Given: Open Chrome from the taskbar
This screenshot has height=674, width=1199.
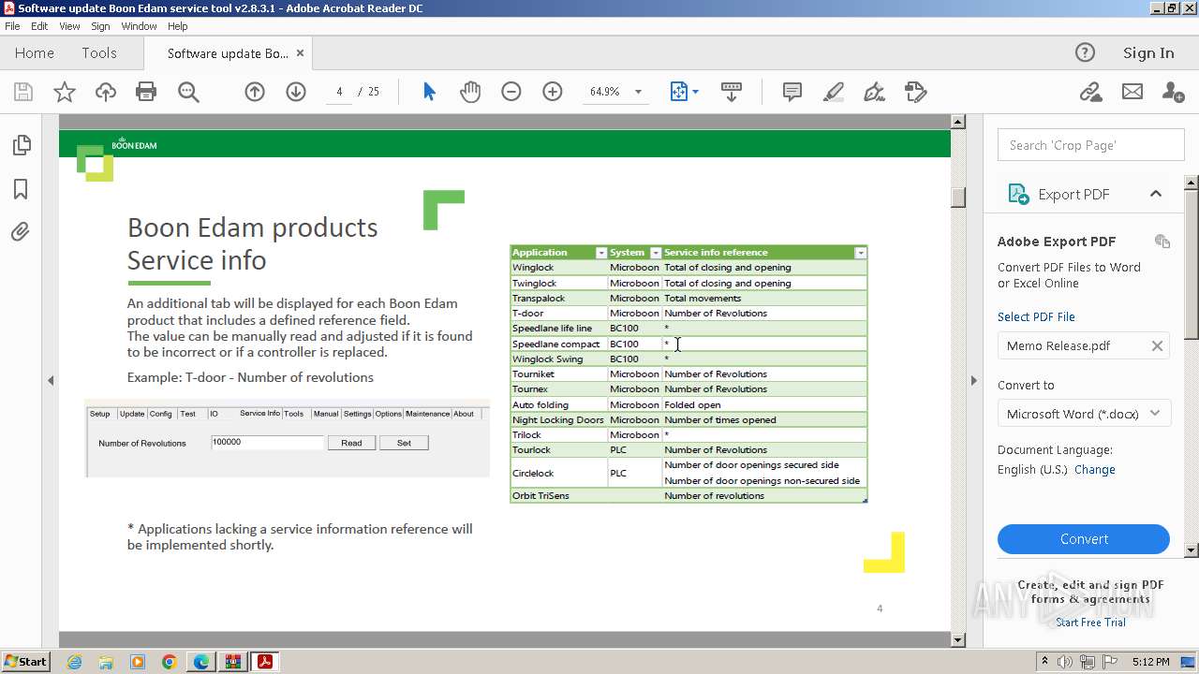Looking at the screenshot, I should 170,662.
